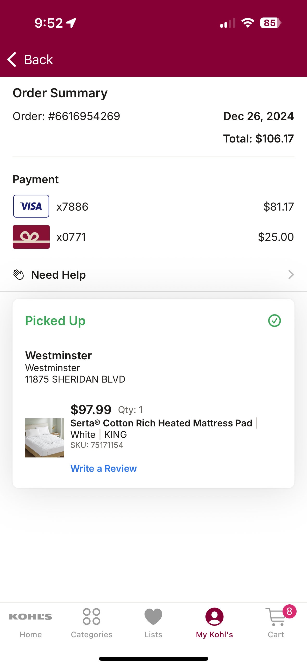This screenshot has height=667, width=307.
Task: Tap the green Picked Up checkmark
Action: point(274,321)
